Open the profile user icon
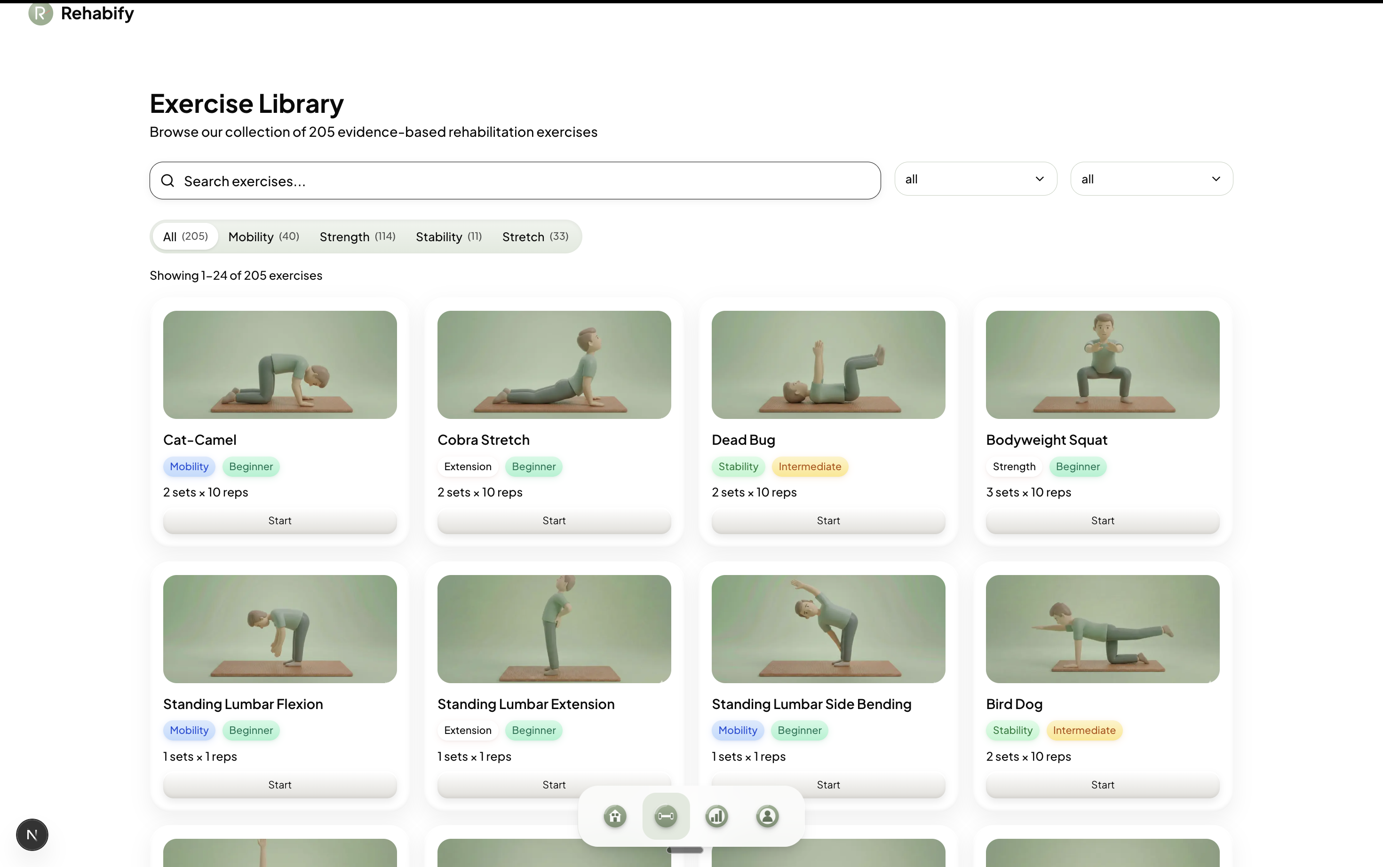Screen dimensions: 1383x867 click(767, 816)
